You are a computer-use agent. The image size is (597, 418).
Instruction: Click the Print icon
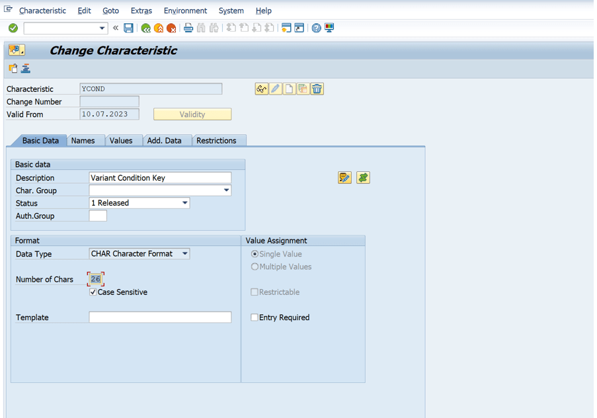click(188, 28)
